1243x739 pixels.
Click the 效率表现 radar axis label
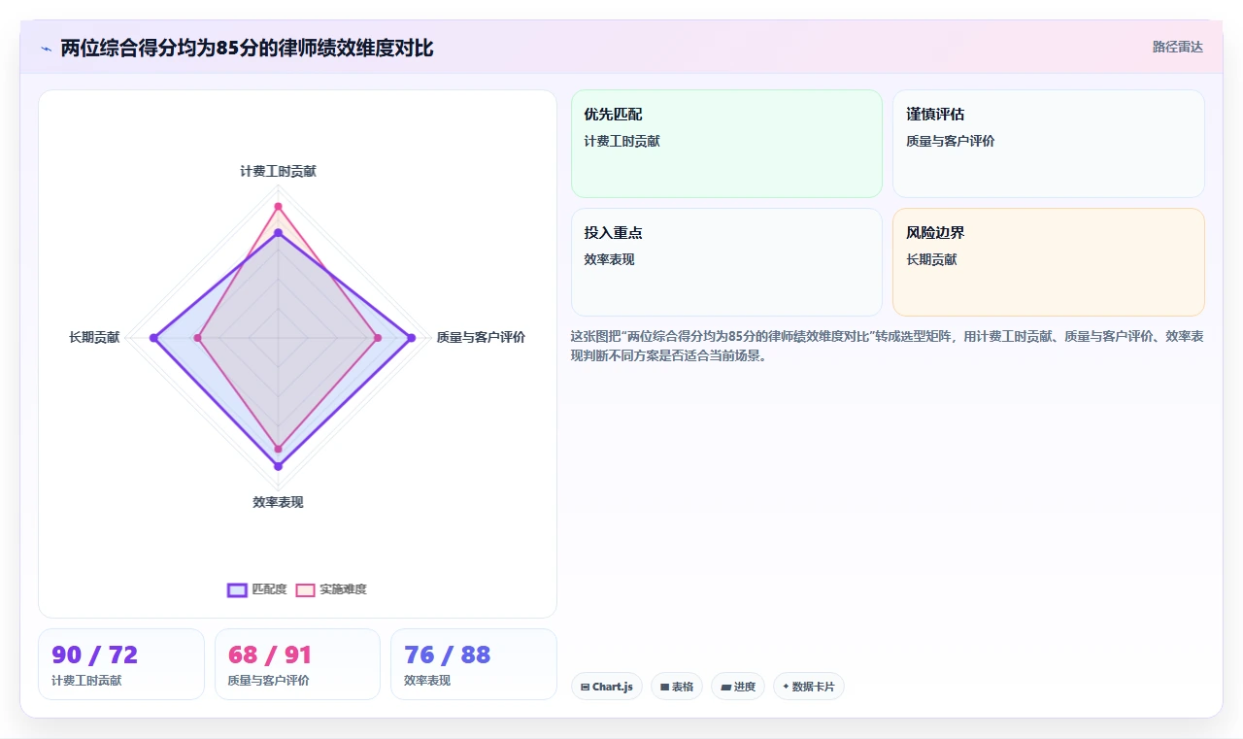click(x=278, y=502)
